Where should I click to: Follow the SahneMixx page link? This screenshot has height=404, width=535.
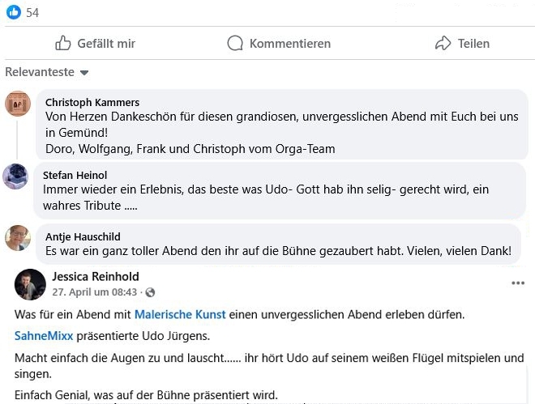pos(44,336)
